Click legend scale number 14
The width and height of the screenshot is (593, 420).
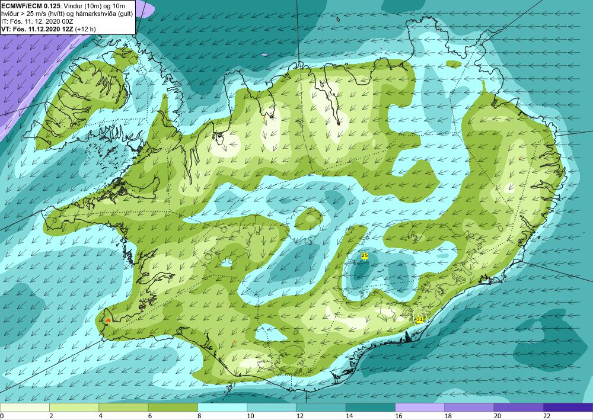tap(349, 416)
